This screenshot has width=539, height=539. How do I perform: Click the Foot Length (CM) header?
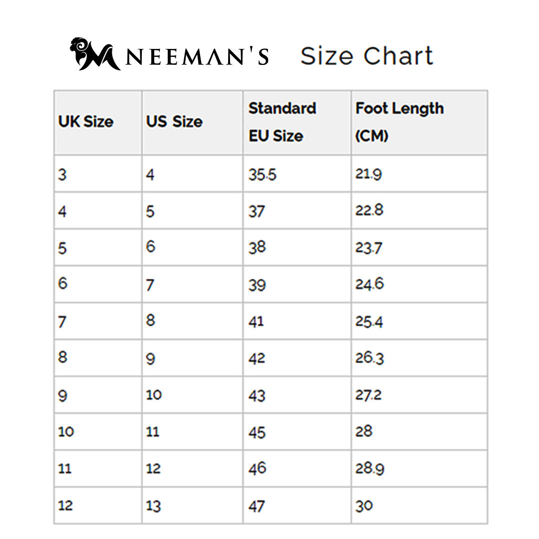coord(399,122)
